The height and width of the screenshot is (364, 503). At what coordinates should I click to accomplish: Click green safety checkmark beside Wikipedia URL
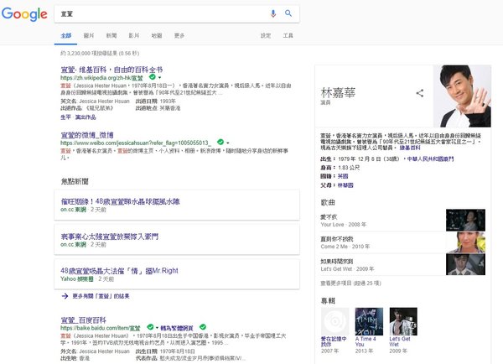(152, 77)
